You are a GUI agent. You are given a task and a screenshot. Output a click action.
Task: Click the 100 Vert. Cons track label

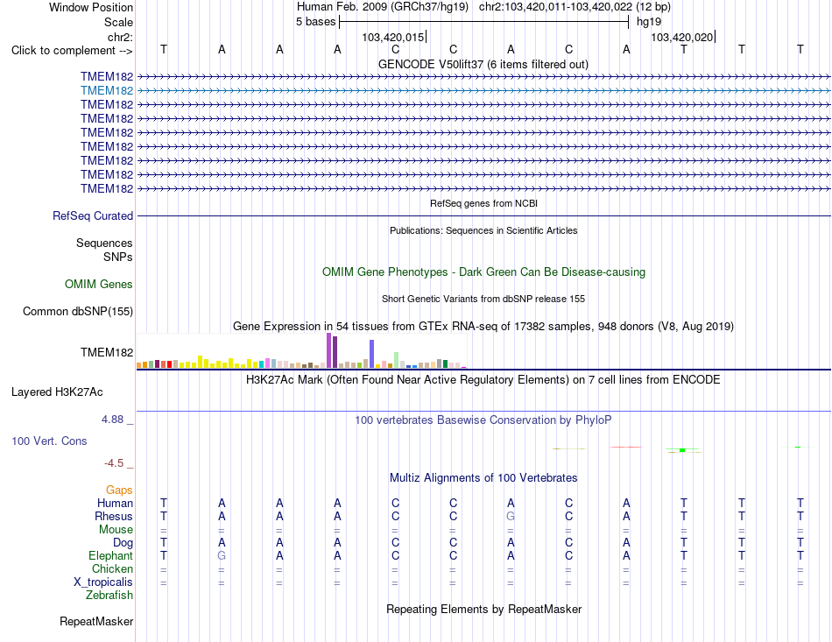point(49,441)
